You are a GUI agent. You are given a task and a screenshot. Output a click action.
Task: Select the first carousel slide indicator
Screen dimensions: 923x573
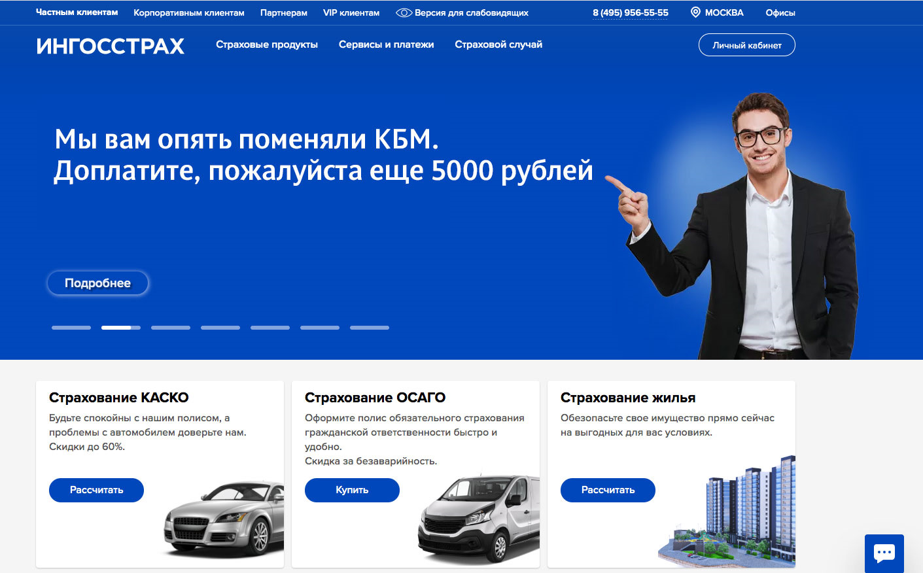click(x=71, y=328)
